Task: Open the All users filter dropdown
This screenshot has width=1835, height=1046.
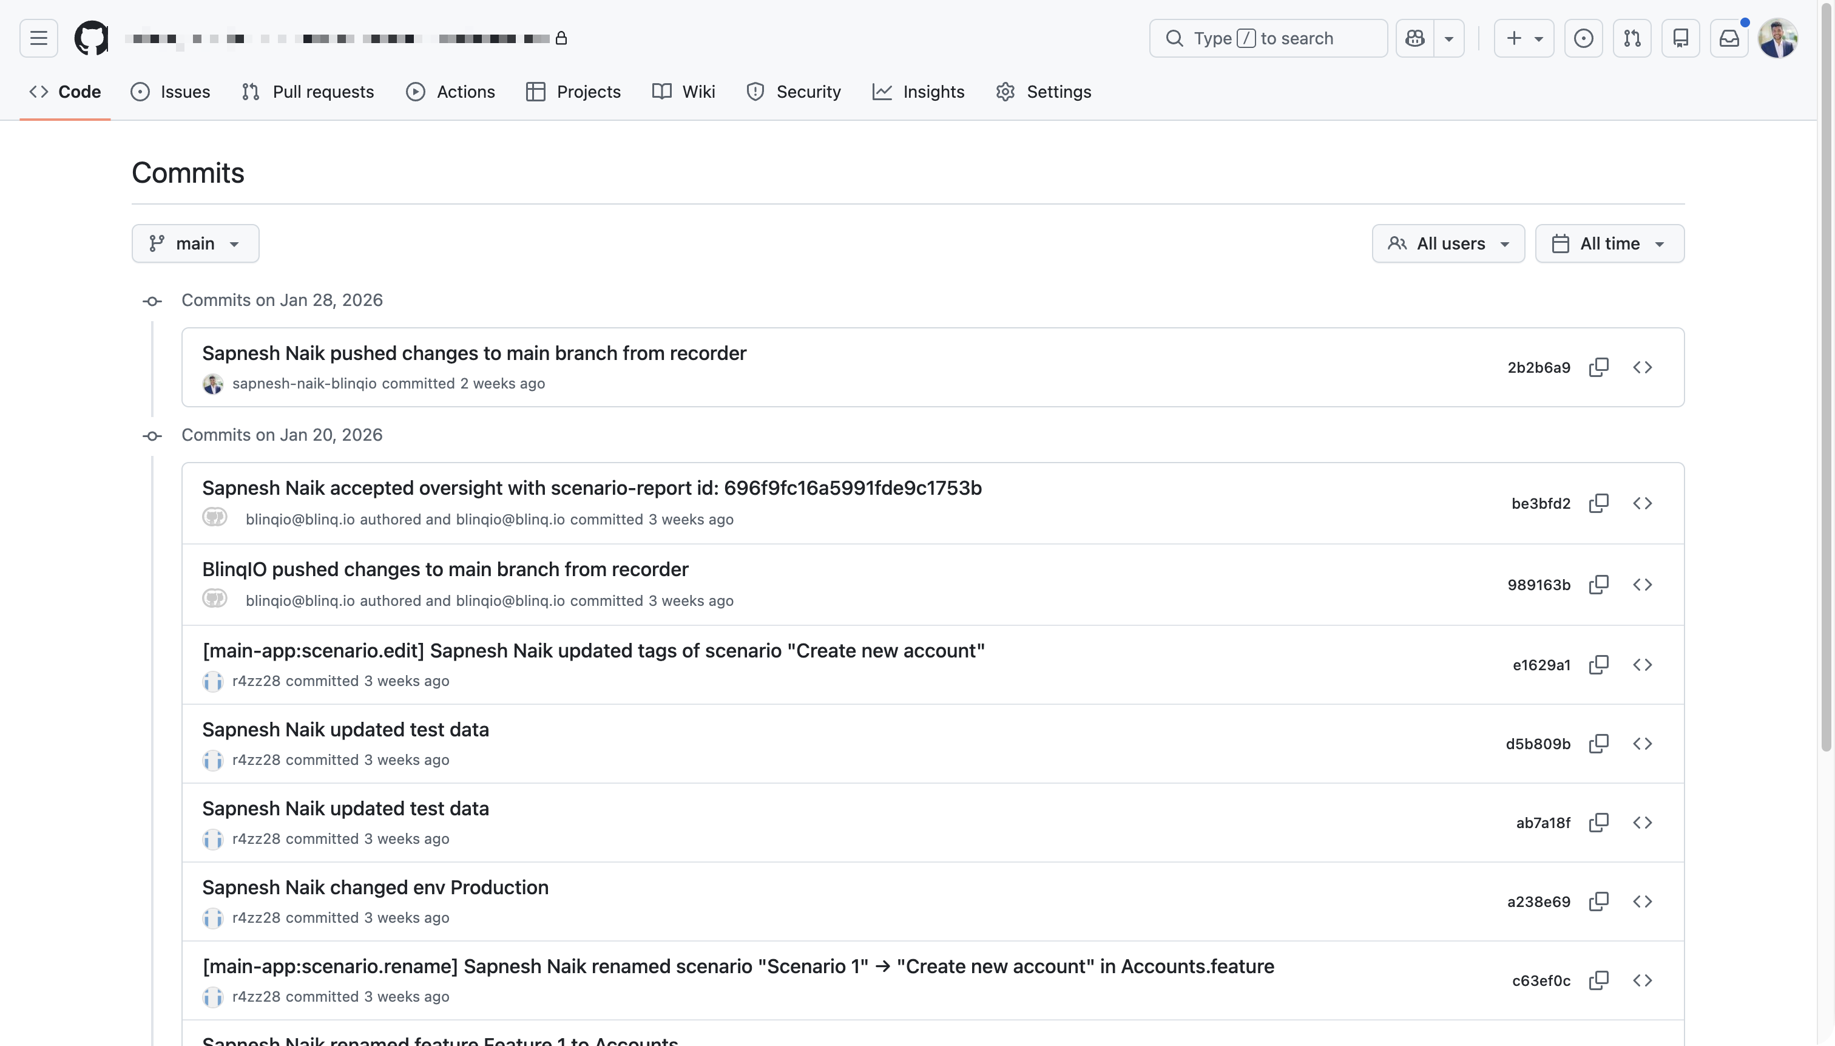Action: 1448,243
